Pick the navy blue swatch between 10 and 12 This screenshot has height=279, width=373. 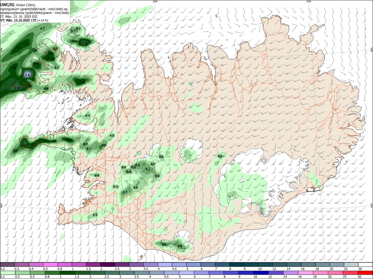click(261, 273)
